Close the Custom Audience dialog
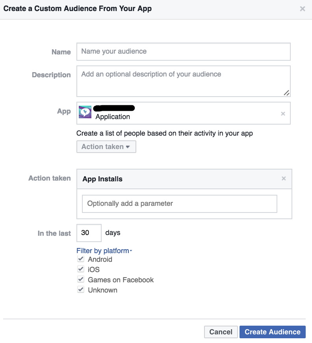 pyautogui.click(x=303, y=9)
